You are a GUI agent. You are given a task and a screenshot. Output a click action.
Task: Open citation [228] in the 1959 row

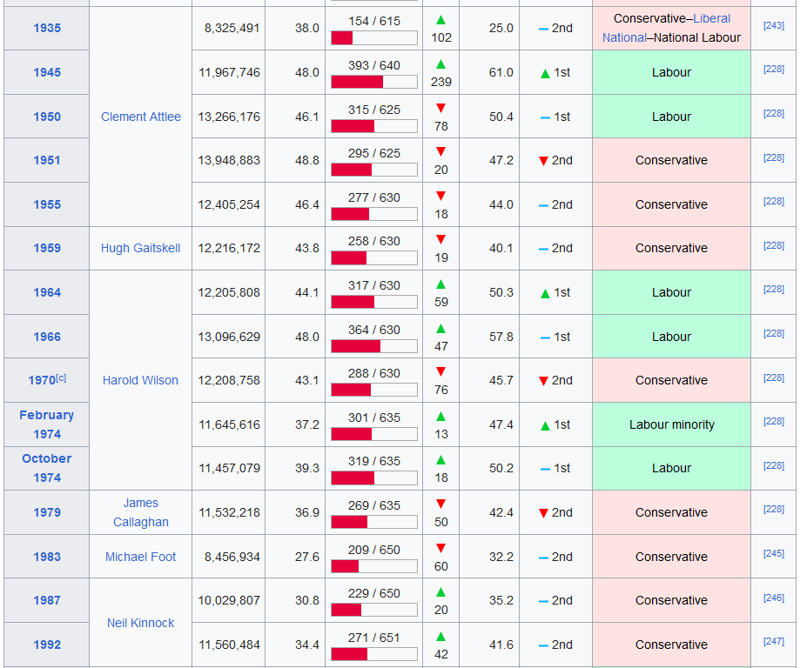774,246
